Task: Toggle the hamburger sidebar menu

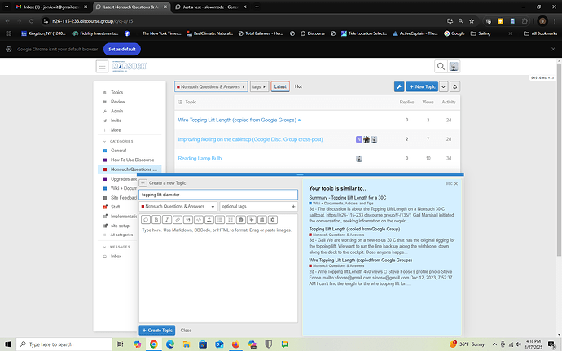Action: 102,66
